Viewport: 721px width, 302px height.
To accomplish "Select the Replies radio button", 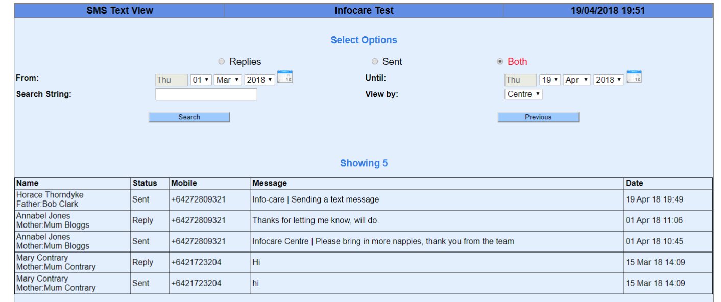I will pyautogui.click(x=221, y=62).
